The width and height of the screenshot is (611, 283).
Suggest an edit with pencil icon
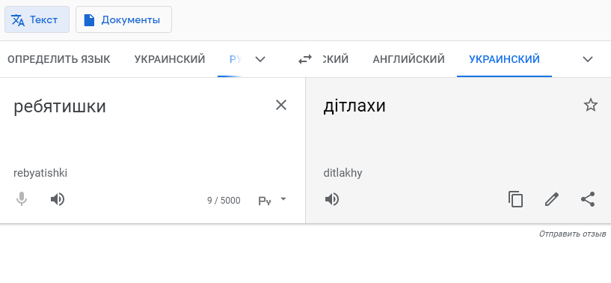552,199
